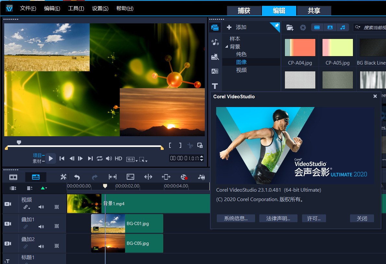The height and width of the screenshot is (264, 386).
Task: Play the project preview
Action: [51, 158]
